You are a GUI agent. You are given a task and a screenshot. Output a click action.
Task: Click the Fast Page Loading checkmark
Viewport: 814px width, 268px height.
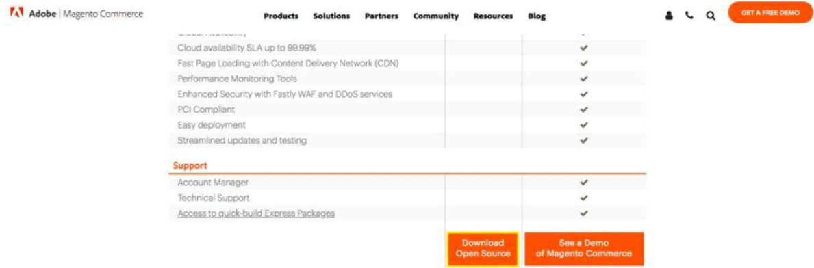click(584, 64)
